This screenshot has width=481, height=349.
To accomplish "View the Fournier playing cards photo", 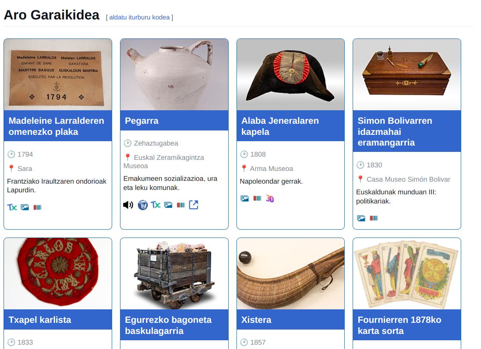I will (407, 274).
